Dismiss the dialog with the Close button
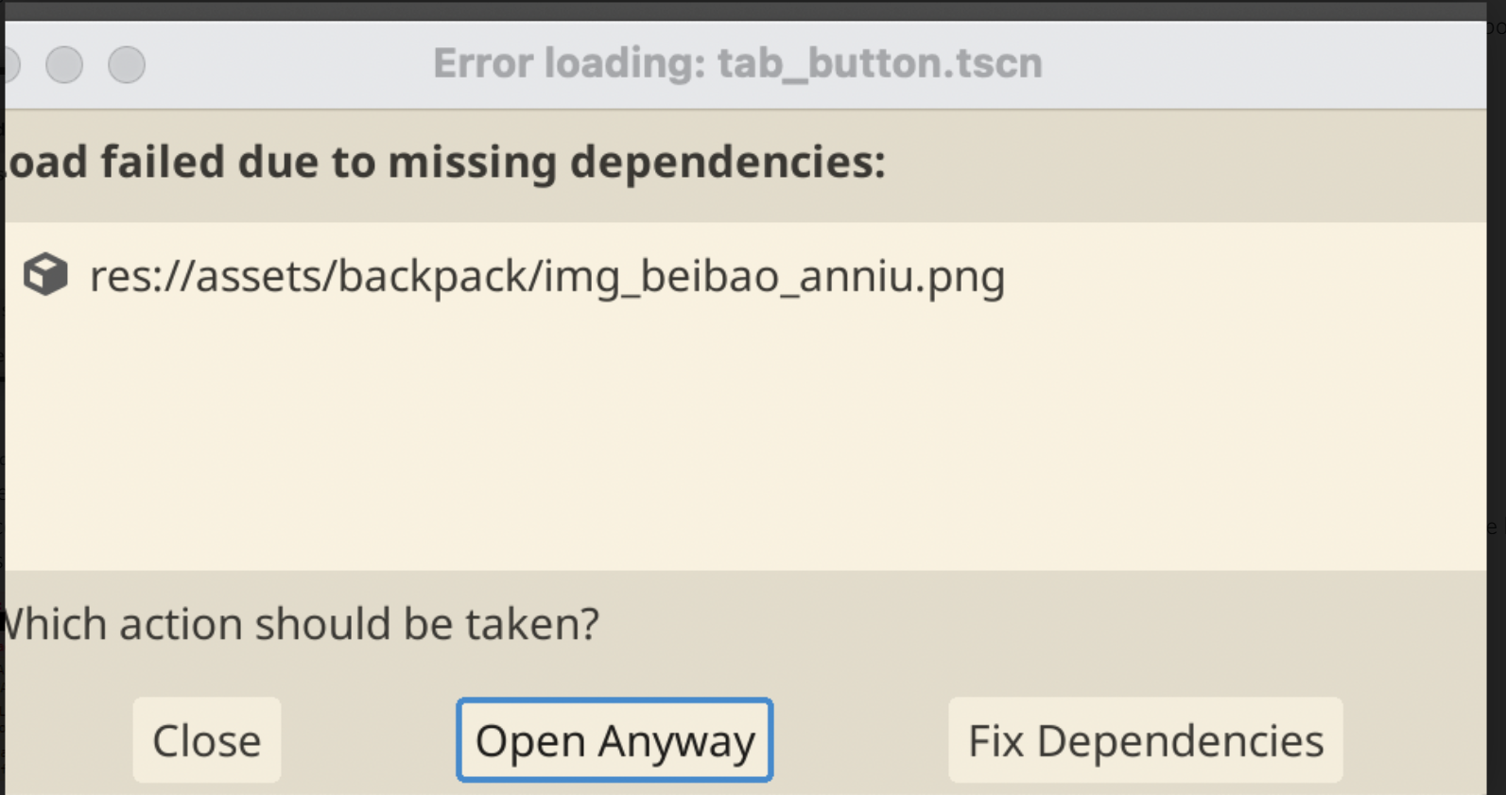 (x=206, y=740)
